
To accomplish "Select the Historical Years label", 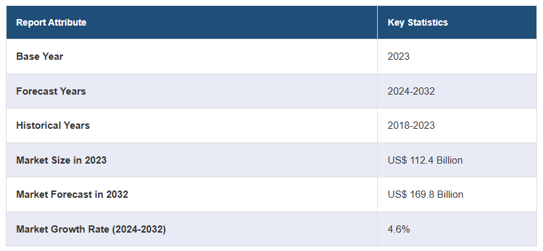I will 53,125.
